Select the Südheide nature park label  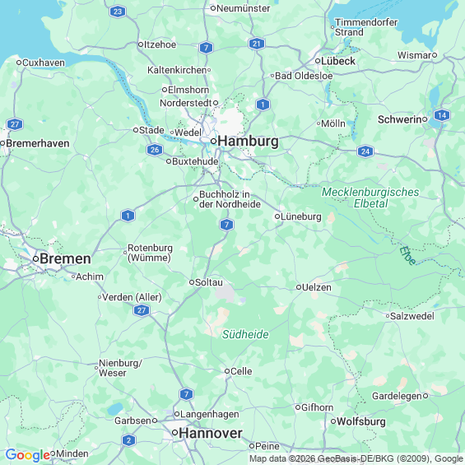[x=245, y=334]
